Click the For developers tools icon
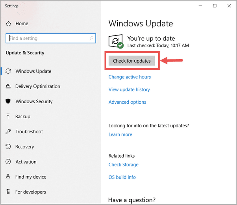 [x=8, y=192]
